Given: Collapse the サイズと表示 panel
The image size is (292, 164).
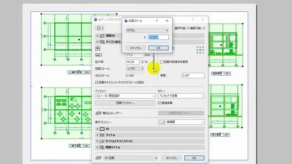Looking at the screenshot, I should 97,42.
